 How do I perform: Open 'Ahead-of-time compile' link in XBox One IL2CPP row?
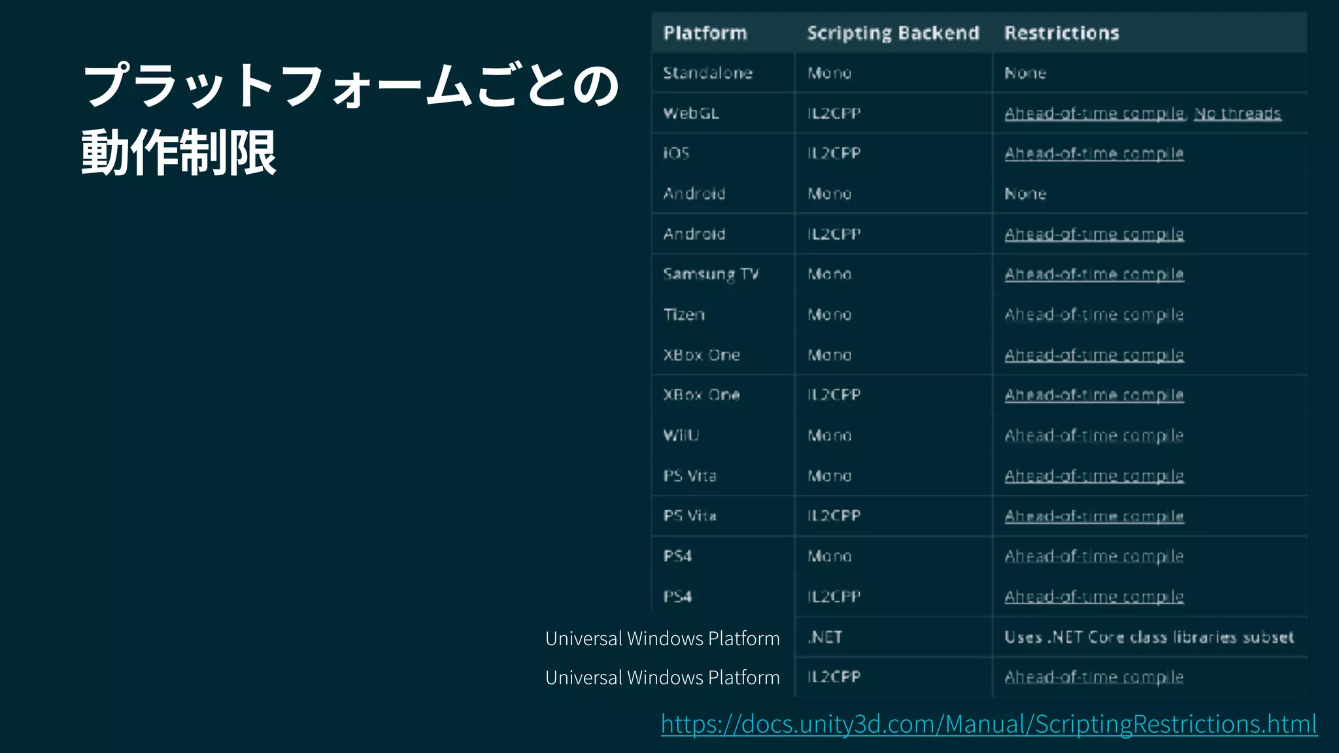tap(1094, 395)
